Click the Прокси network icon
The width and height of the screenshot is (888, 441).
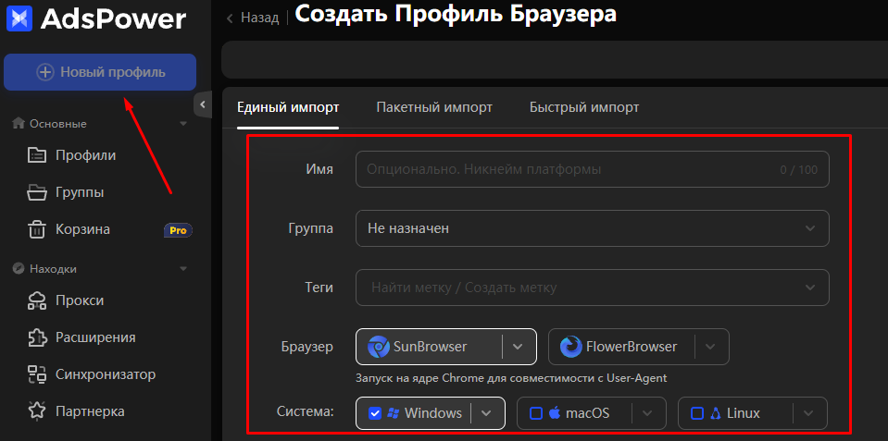click(37, 300)
